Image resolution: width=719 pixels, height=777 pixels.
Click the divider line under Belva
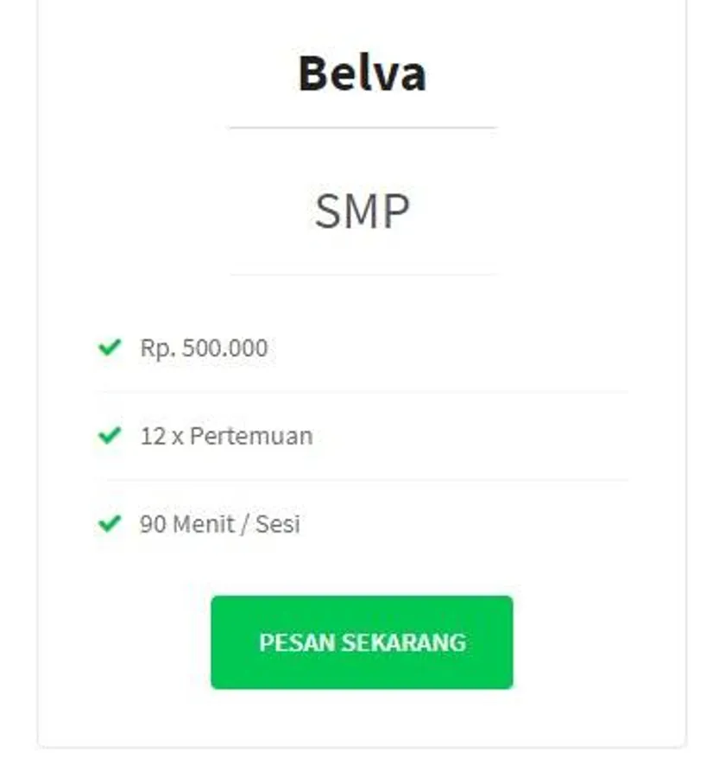(362, 128)
